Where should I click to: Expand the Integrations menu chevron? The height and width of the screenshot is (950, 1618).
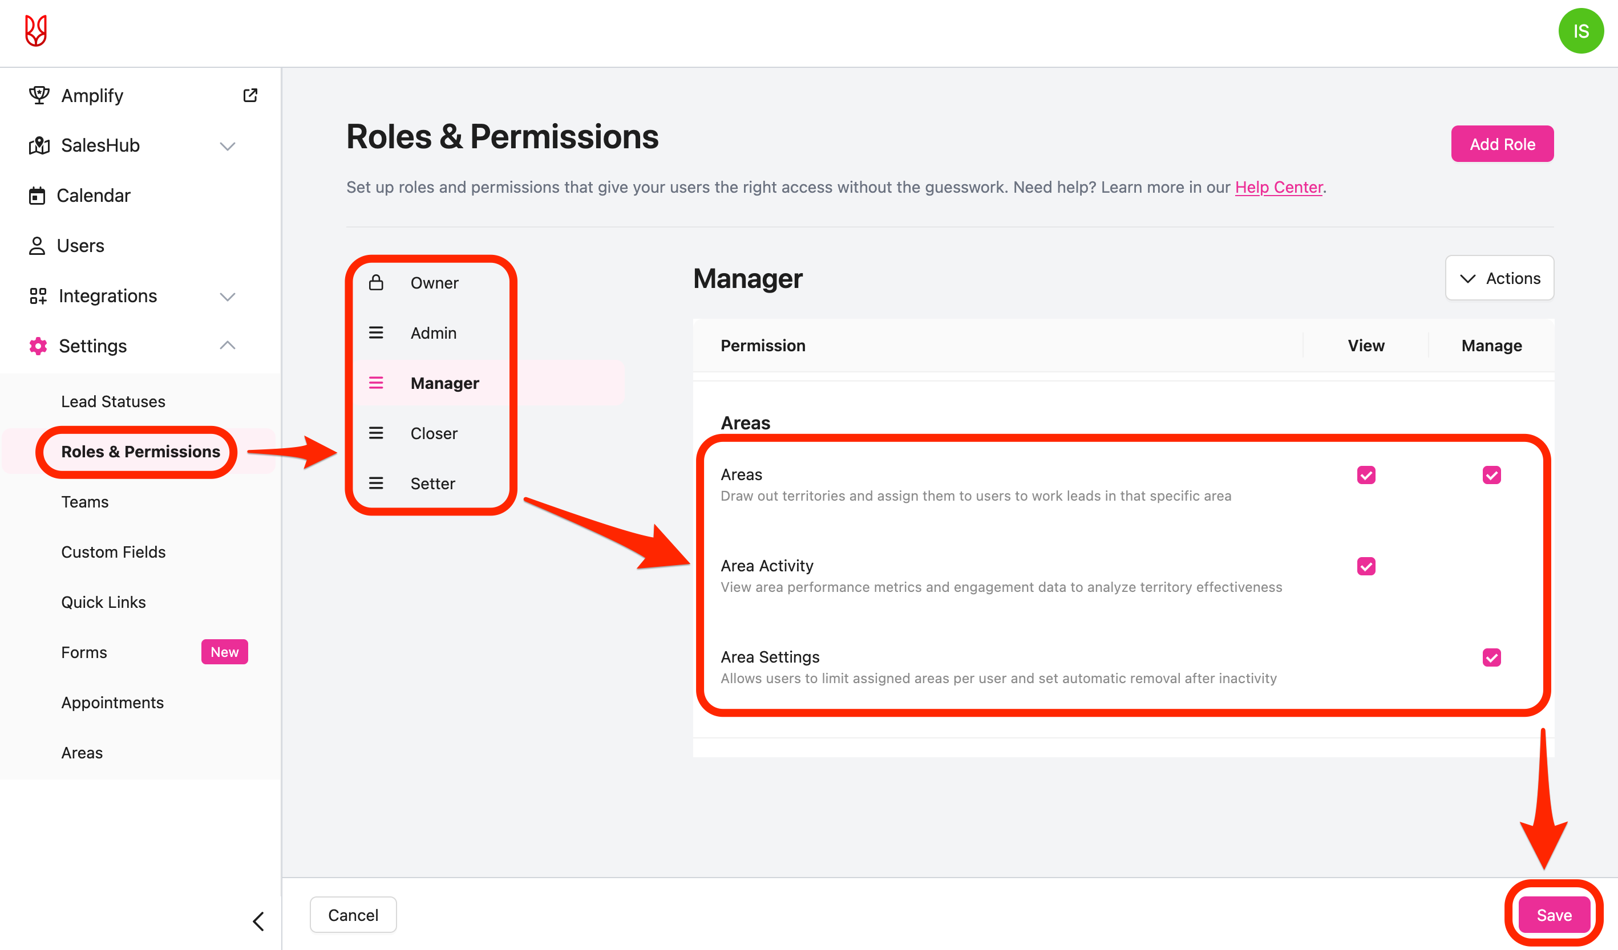pos(227,296)
